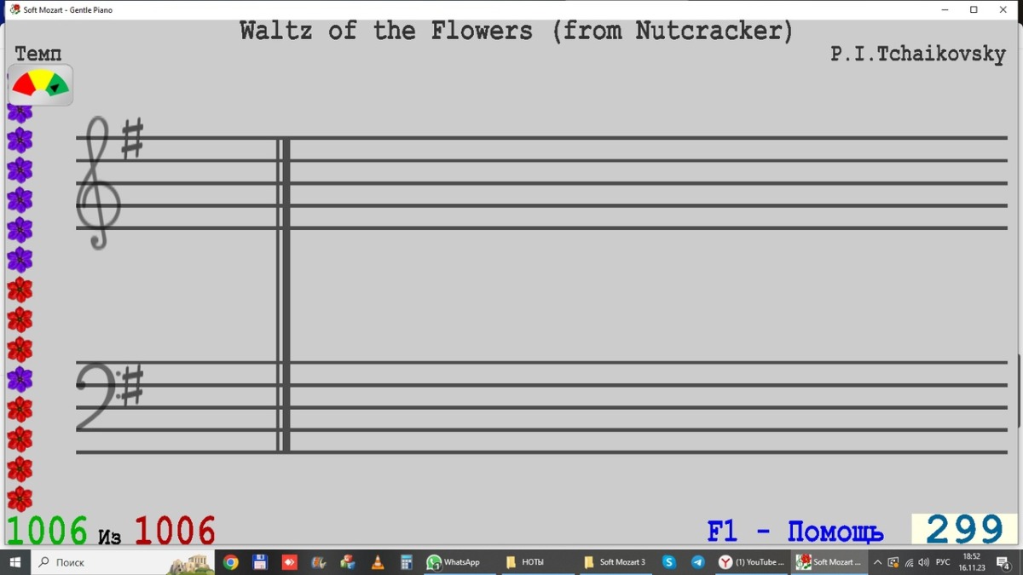Image resolution: width=1023 pixels, height=575 pixels.
Task: Open Skype from the taskbar
Action: 669,562
